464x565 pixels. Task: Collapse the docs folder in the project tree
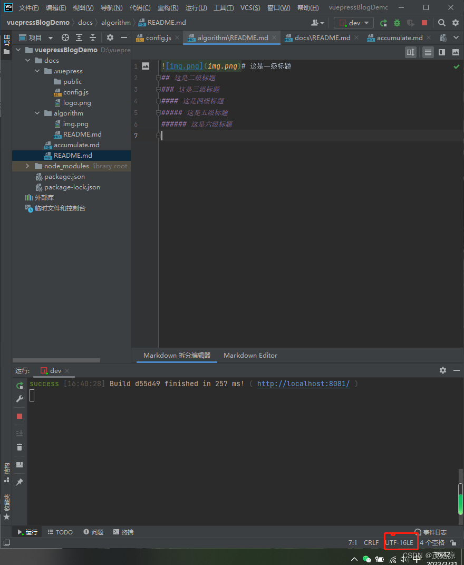tap(28, 60)
